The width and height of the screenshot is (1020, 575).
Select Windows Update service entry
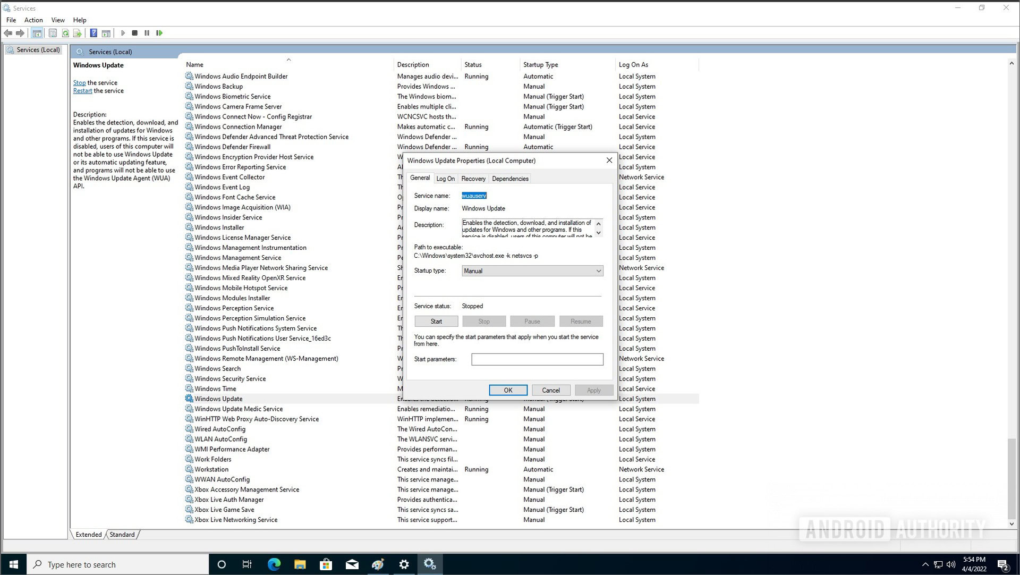(218, 399)
